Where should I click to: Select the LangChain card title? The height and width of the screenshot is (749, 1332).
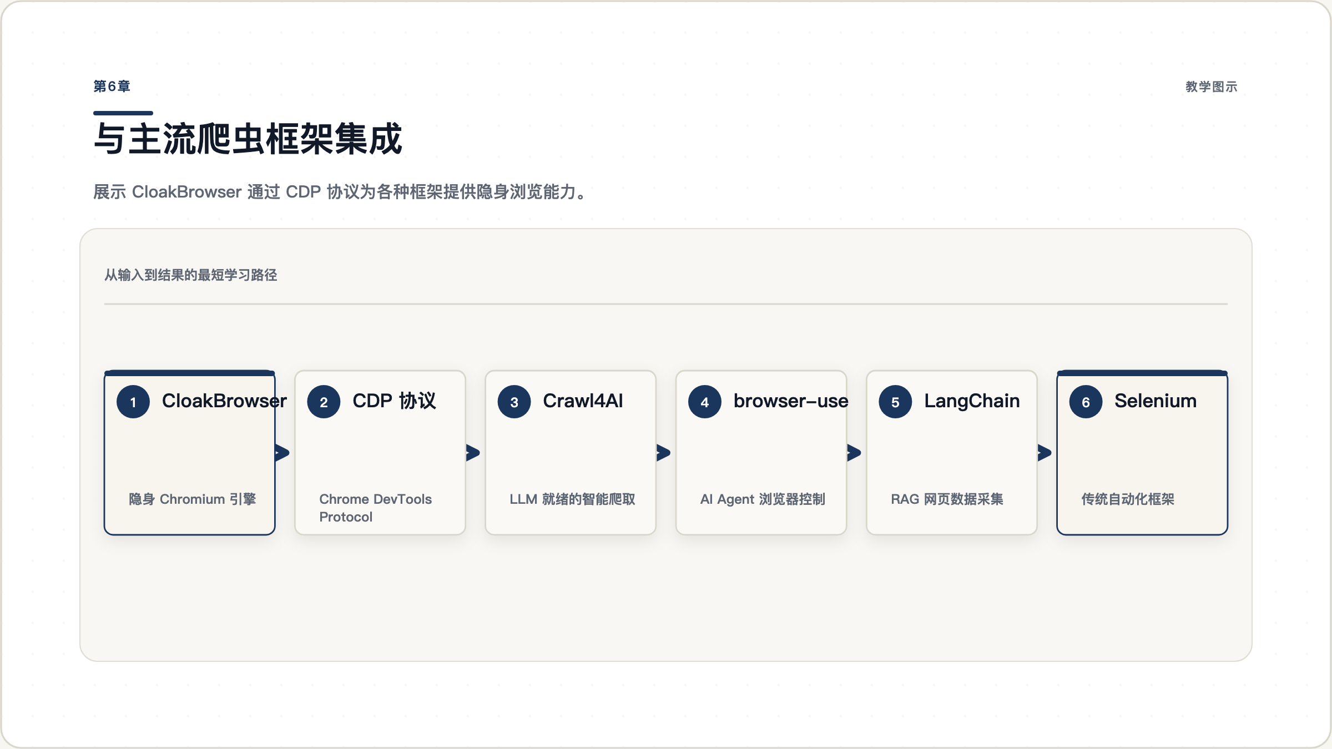[972, 401]
